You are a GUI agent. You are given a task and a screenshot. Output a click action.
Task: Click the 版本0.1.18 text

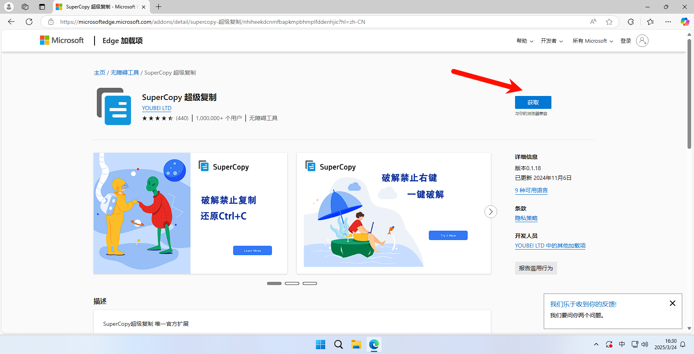[x=528, y=168]
